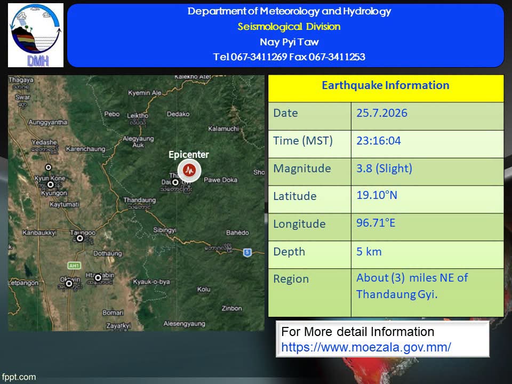Click the Dothaung map label
512x384 pixels.
[x=107, y=253]
